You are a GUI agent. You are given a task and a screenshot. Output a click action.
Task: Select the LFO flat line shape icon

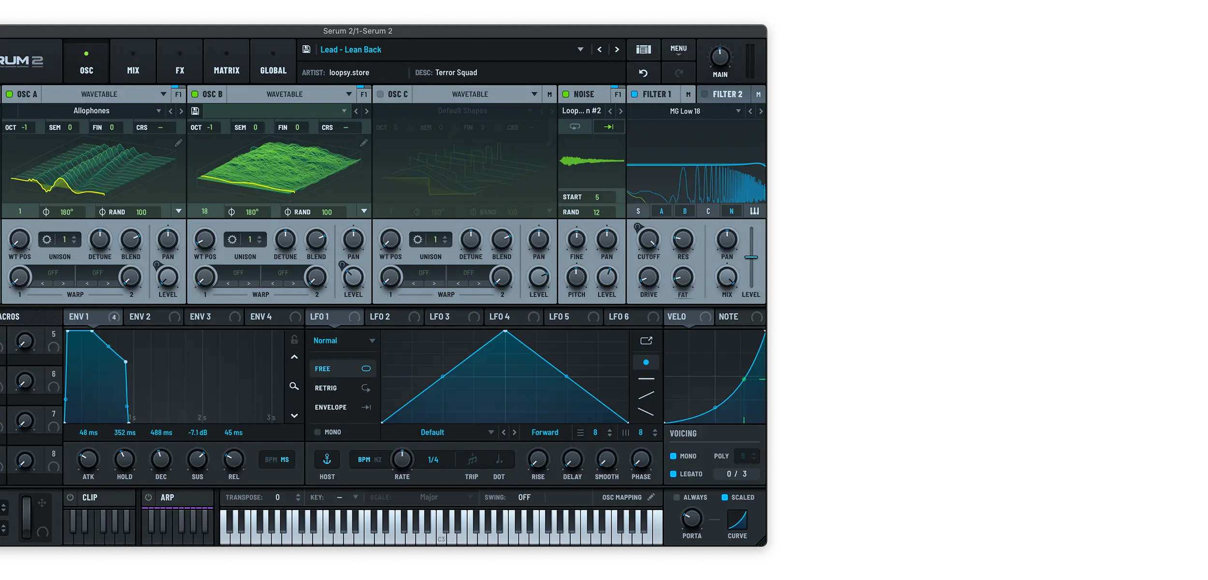point(646,378)
